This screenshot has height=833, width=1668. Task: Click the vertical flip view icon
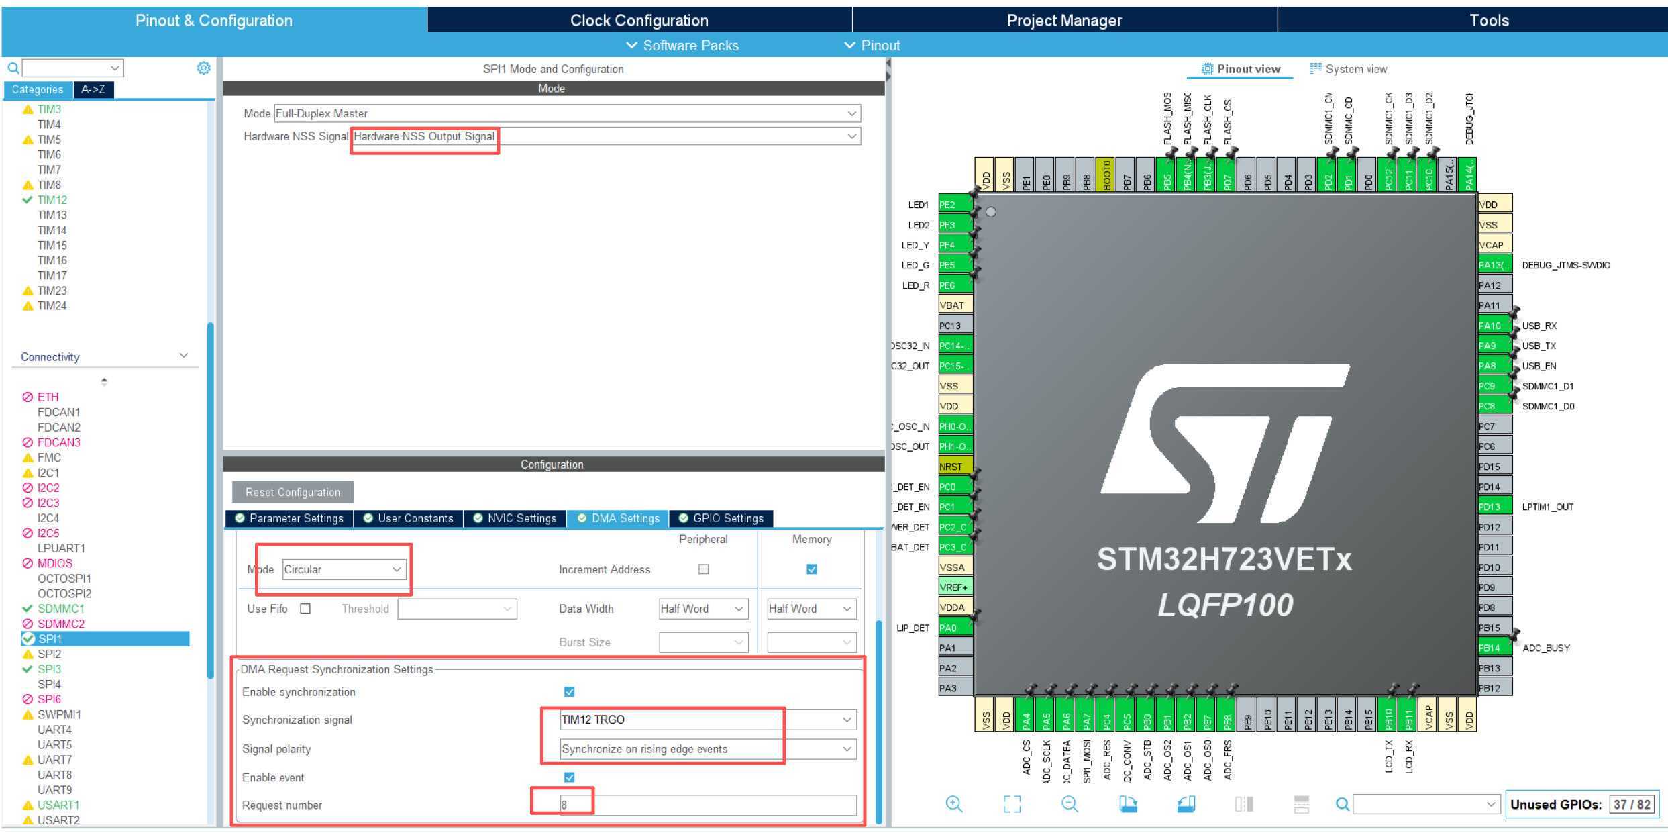coord(1244,803)
